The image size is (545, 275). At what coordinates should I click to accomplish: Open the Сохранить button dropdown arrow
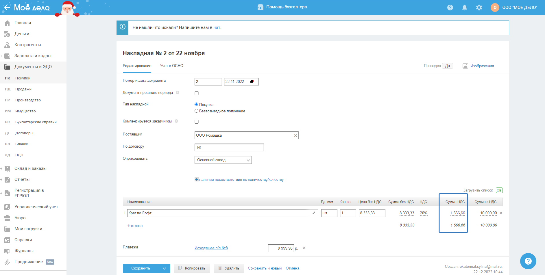pyautogui.click(x=165, y=268)
